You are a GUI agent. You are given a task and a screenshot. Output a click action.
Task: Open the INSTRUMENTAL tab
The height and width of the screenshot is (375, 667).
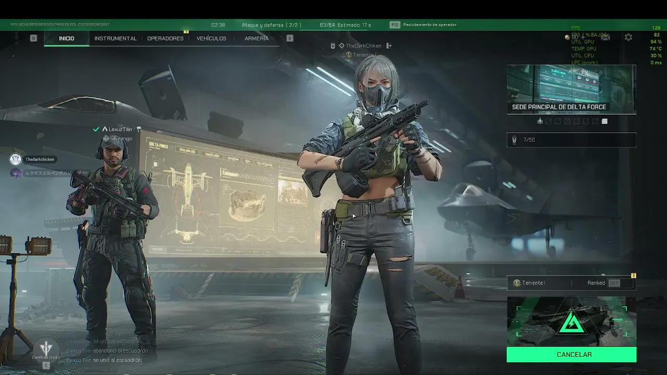(x=115, y=38)
